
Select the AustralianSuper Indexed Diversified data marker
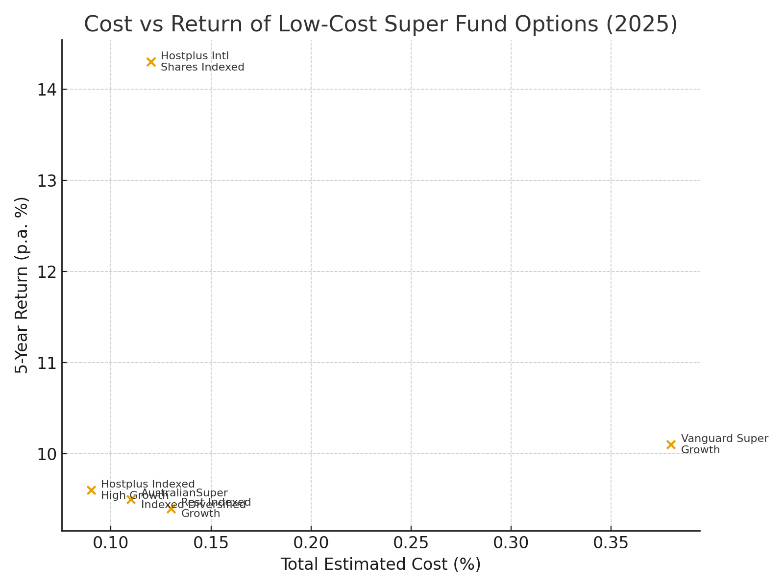pyautogui.click(x=131, y=499)
